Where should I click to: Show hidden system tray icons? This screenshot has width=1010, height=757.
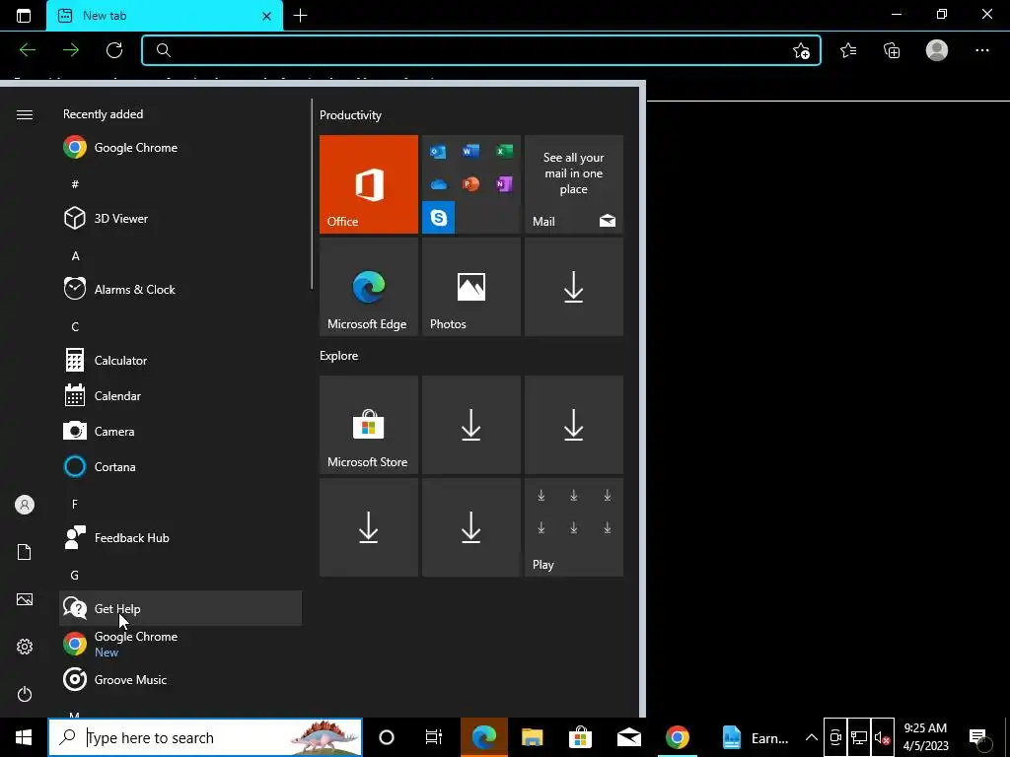tap(812, 737)
